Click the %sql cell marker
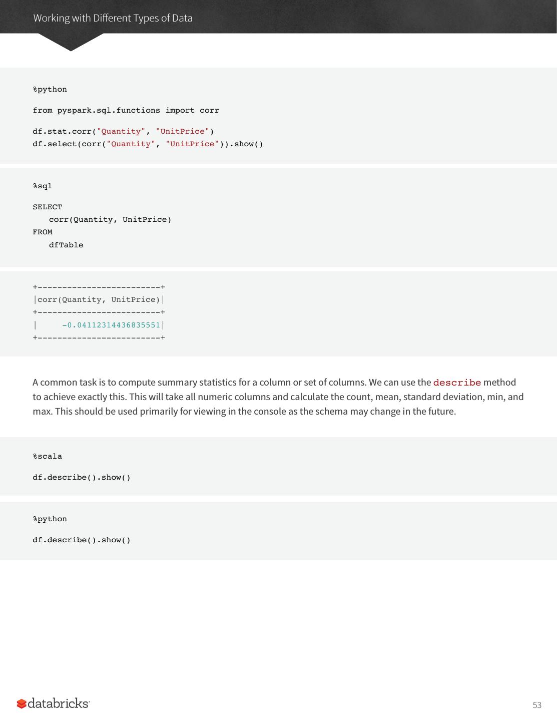This screenshot has width=557, height=721. [43, 186]
